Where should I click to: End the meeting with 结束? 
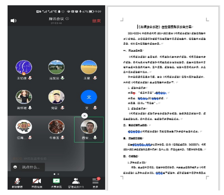pos(96,21)
